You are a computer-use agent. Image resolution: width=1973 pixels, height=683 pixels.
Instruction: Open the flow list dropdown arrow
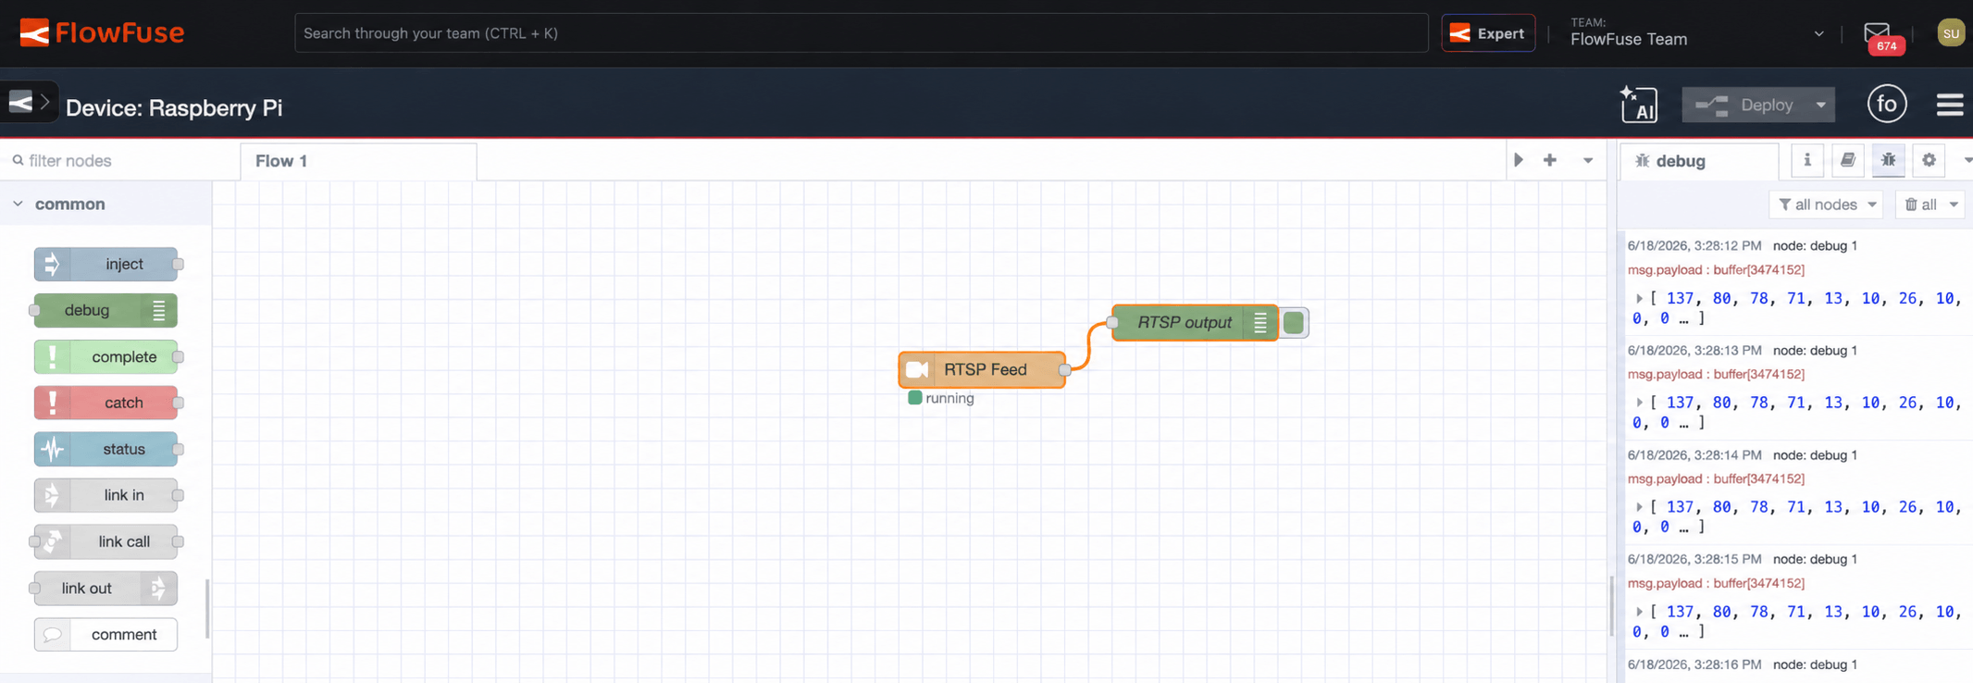click(x=1588, y=161)
